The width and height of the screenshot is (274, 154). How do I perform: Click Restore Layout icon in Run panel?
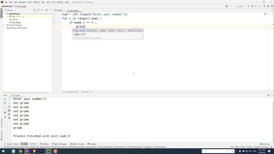coord(5,112)
